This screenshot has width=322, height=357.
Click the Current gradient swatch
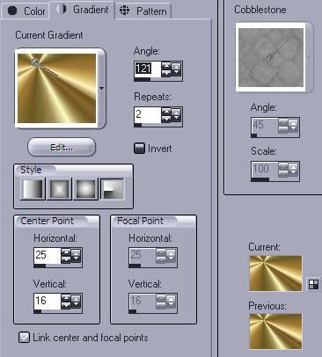coord(275,273)
